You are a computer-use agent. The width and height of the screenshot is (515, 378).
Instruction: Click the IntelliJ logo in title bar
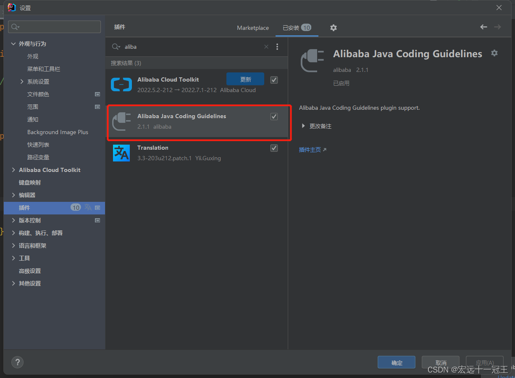click(x=12, y=7)
